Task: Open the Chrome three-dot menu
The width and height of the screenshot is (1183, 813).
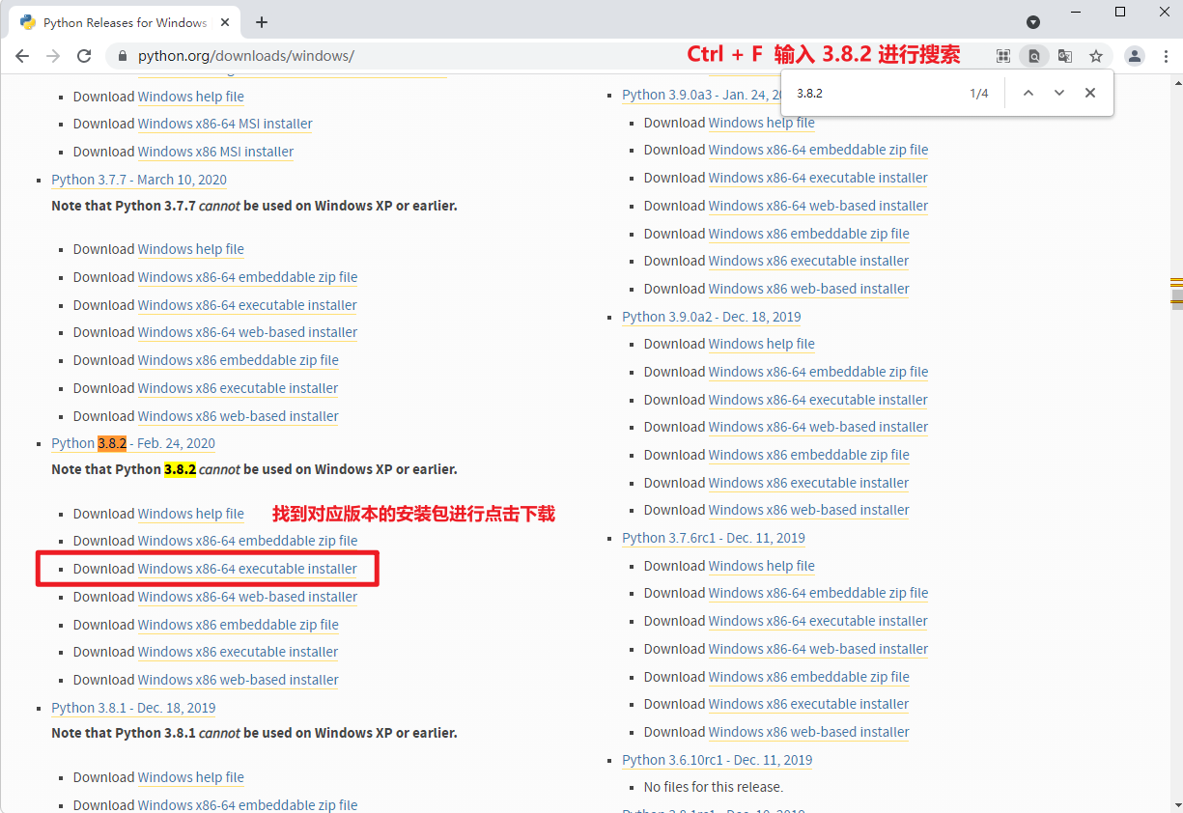Action: click(1165, 56)
